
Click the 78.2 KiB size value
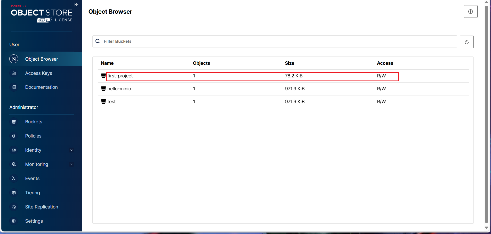(294, 76)
